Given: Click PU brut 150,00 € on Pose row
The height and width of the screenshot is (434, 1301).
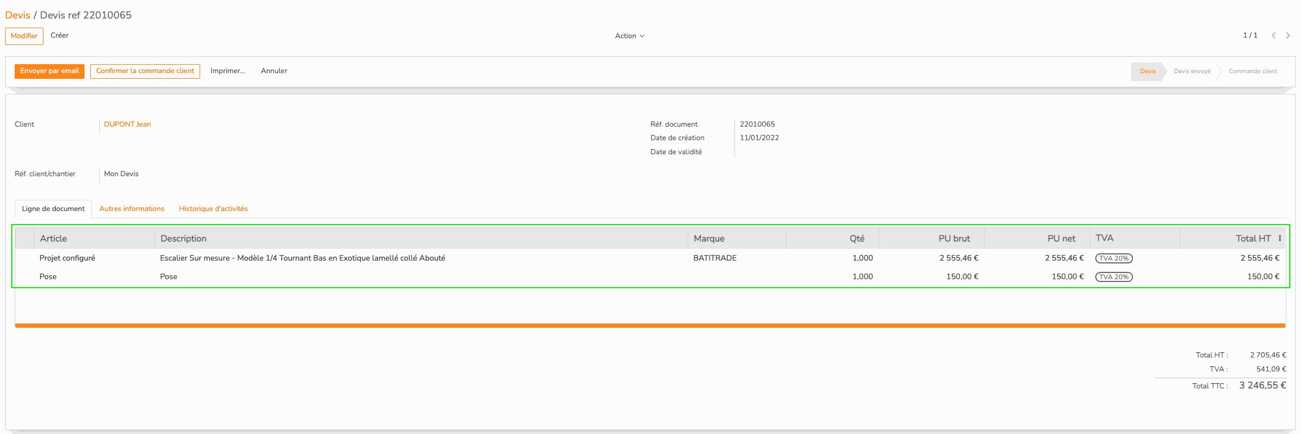Looking at the screenshot, I should (x=962, y=277).
